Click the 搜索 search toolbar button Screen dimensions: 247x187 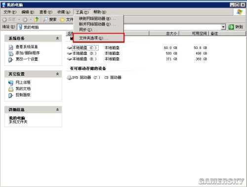[50, 20]
